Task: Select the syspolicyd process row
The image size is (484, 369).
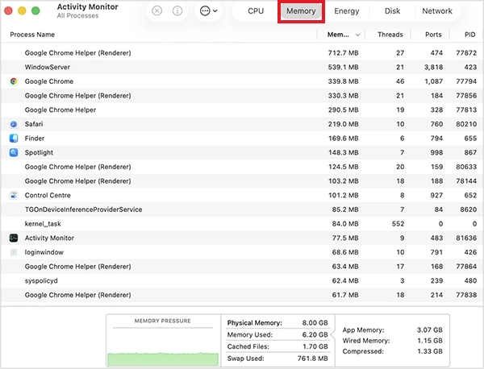Action: tap(242, 281)
